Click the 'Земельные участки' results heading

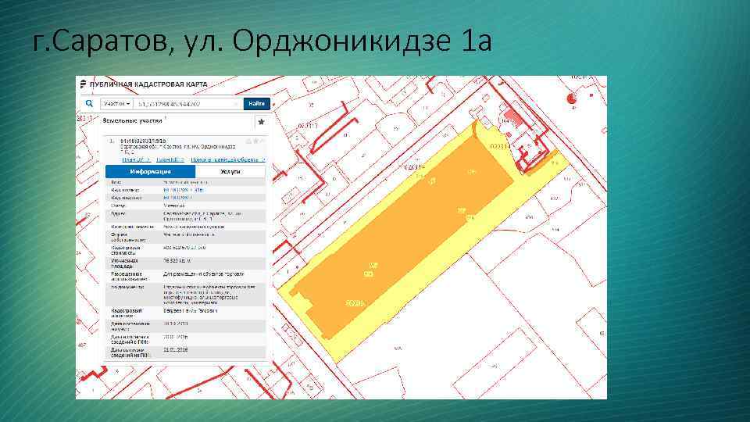(133, 120)
